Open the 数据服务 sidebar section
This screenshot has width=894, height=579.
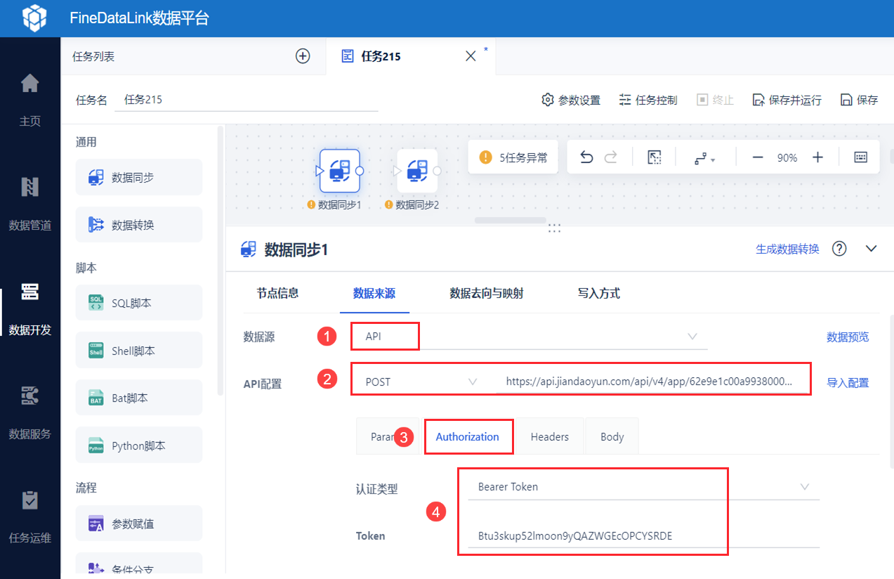click(30, 413)
